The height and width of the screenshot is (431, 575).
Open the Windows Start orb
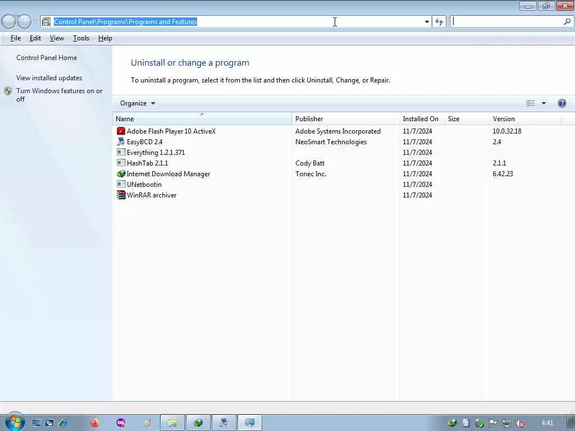pos(15,422)
